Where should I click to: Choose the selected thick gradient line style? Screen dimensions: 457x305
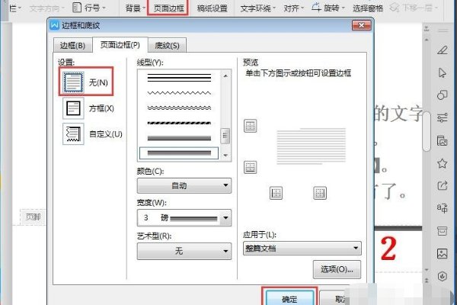pos(179,153)
